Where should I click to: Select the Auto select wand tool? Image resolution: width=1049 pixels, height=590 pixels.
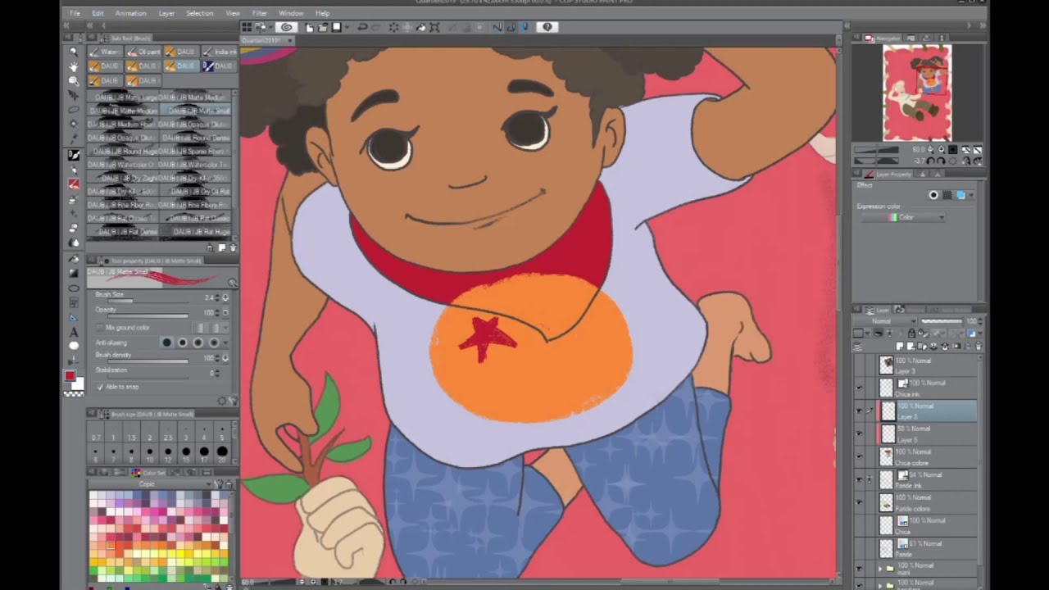coord(74,125)
